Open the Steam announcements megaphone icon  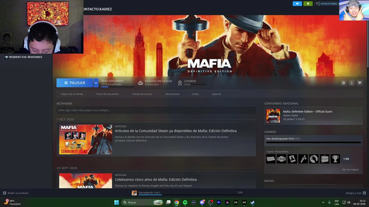pos(297,4)
